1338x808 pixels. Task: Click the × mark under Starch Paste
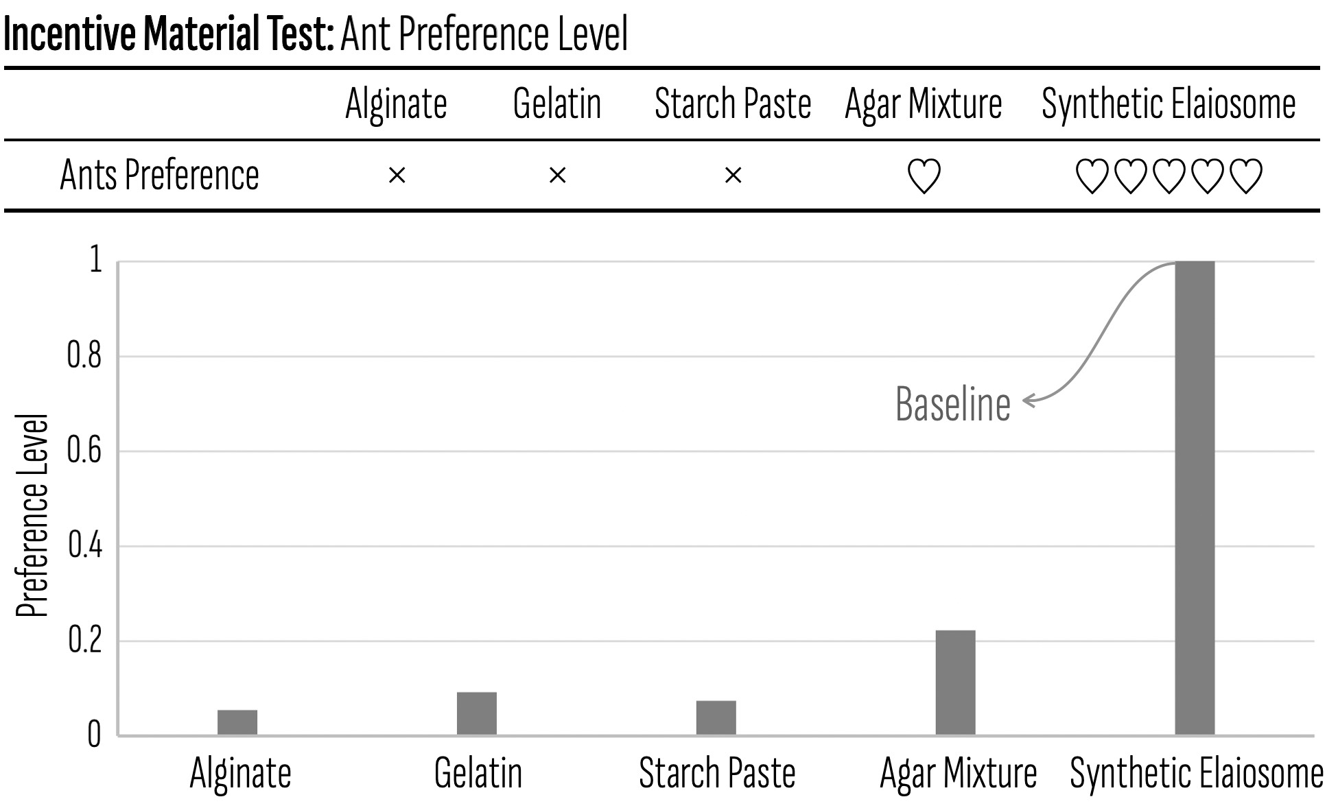pyautogui.click(x=733, y=176)
